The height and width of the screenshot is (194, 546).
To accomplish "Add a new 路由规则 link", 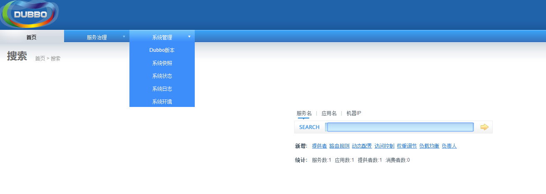I will point(339,146).
